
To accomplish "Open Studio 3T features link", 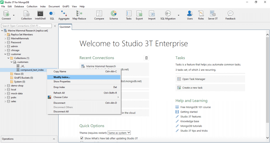I will [191, 117].
